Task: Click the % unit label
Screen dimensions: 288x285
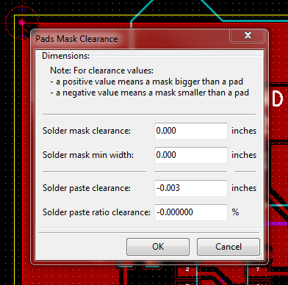Action: click(x=235, y=212)
